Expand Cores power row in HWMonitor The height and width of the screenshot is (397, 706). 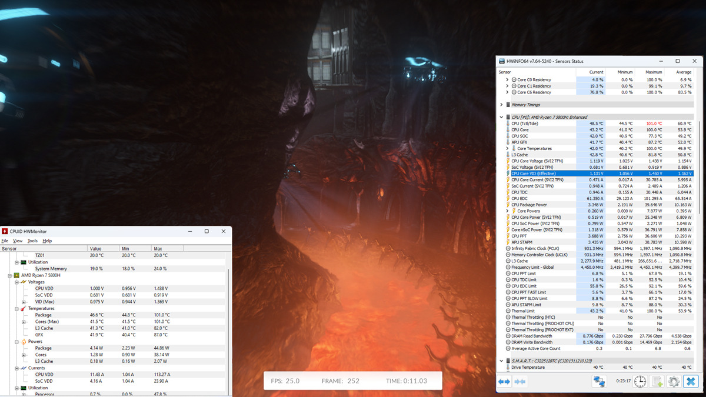24,355
